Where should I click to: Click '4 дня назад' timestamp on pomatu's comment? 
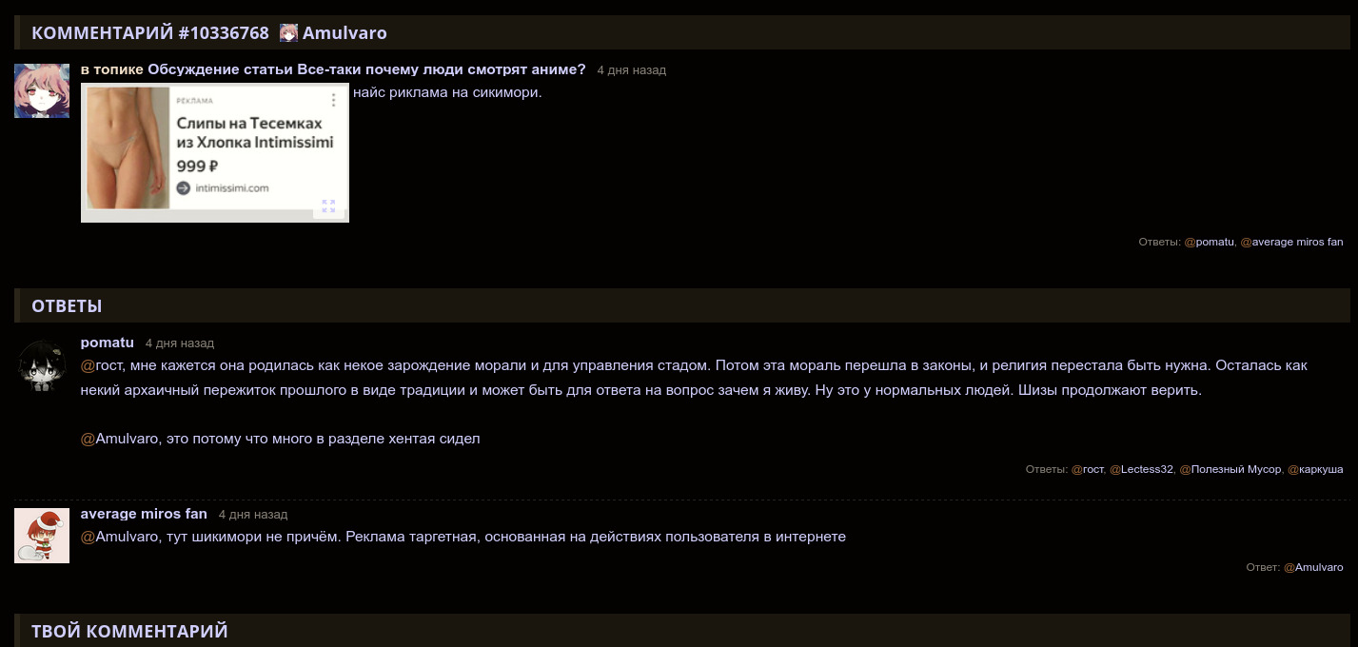tap(180, 343)
